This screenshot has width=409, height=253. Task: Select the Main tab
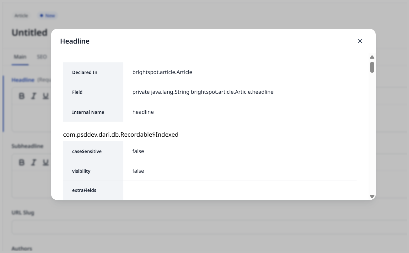[20, 57]
